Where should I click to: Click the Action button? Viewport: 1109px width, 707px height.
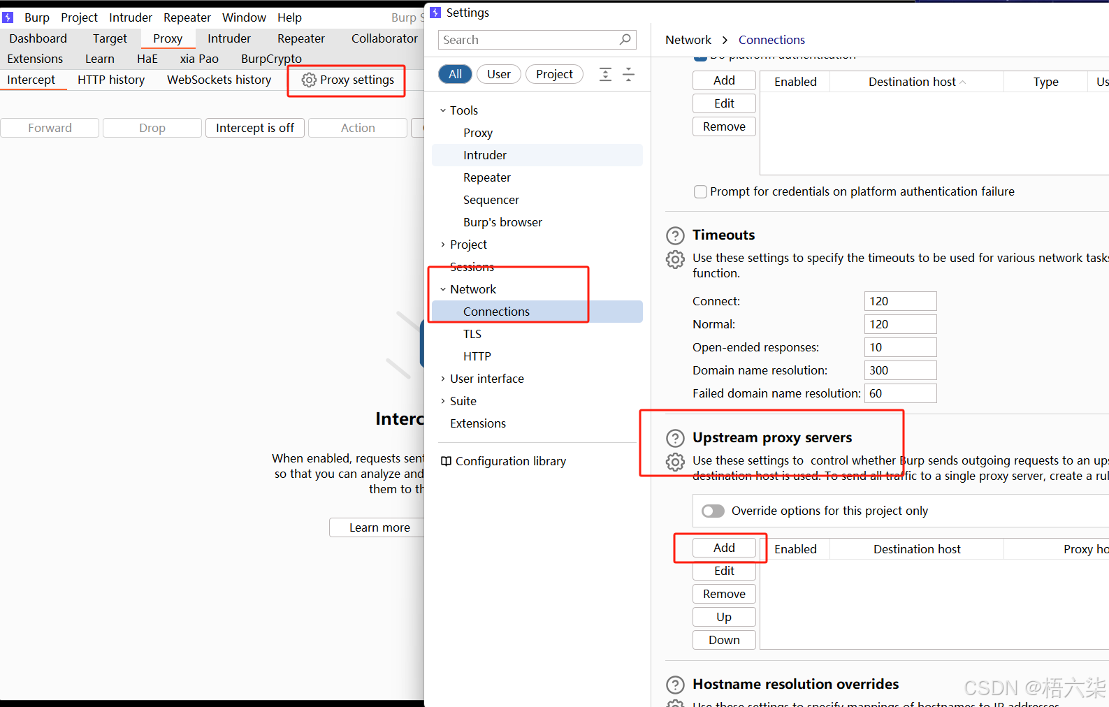pos(358,128)
